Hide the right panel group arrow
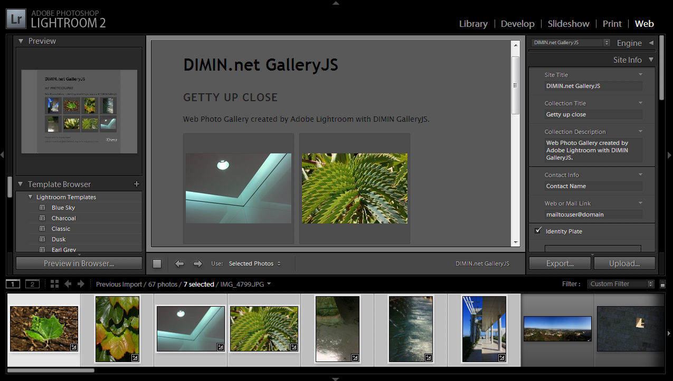 point(670,154)
